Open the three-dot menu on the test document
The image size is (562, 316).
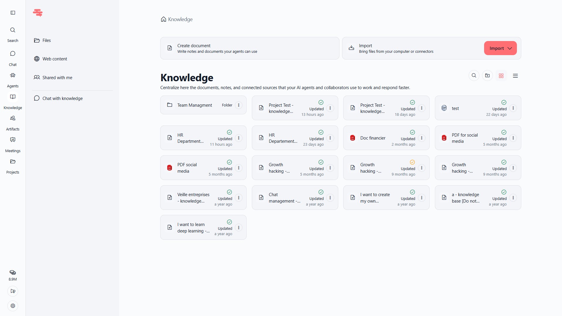point(513,108)
